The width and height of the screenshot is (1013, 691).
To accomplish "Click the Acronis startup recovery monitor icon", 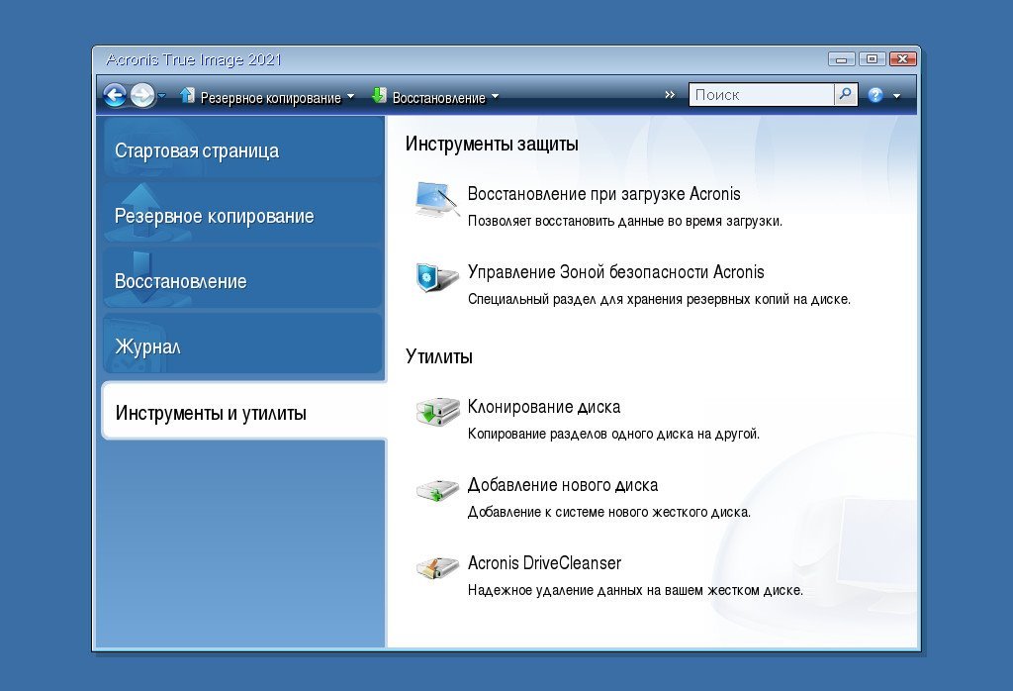I will 436,201.
